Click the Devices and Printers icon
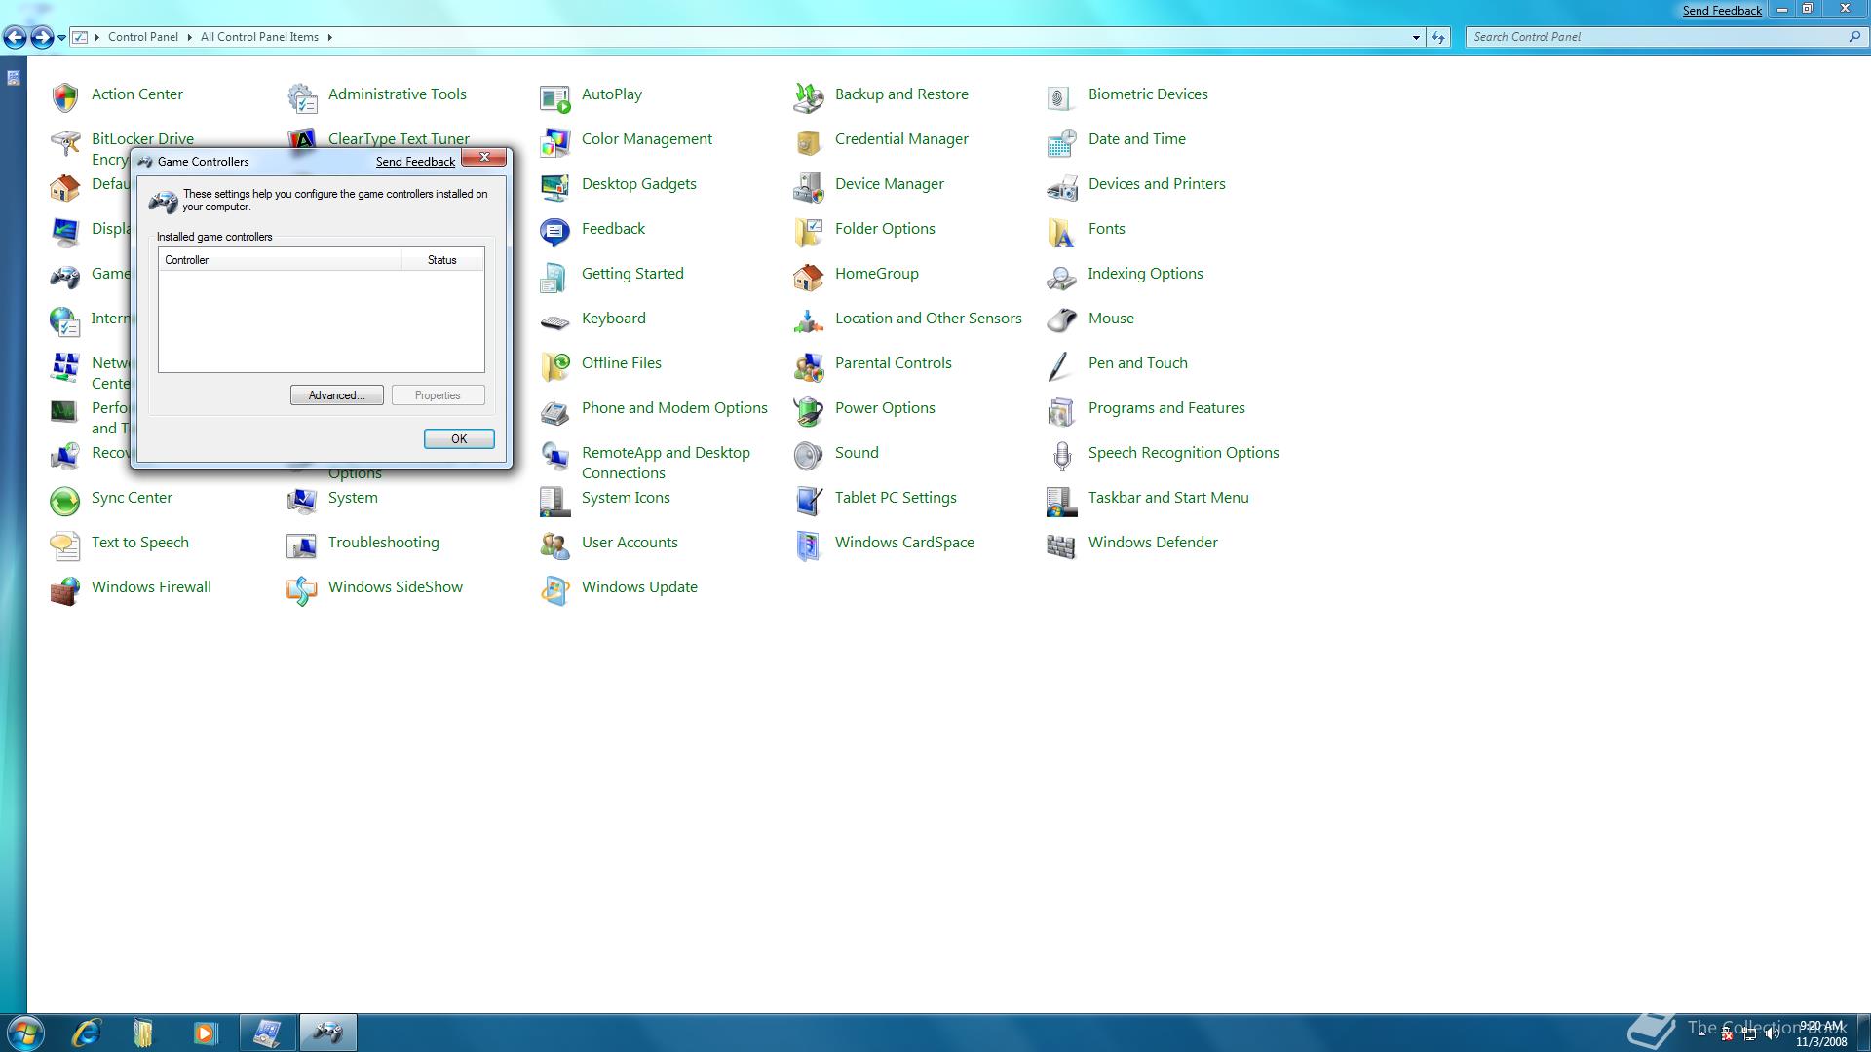 [x=1061, y=187]
